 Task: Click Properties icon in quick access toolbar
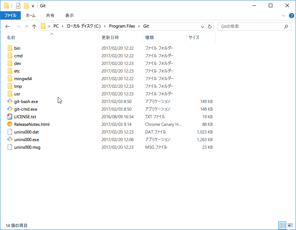click(x=18, y=6)
